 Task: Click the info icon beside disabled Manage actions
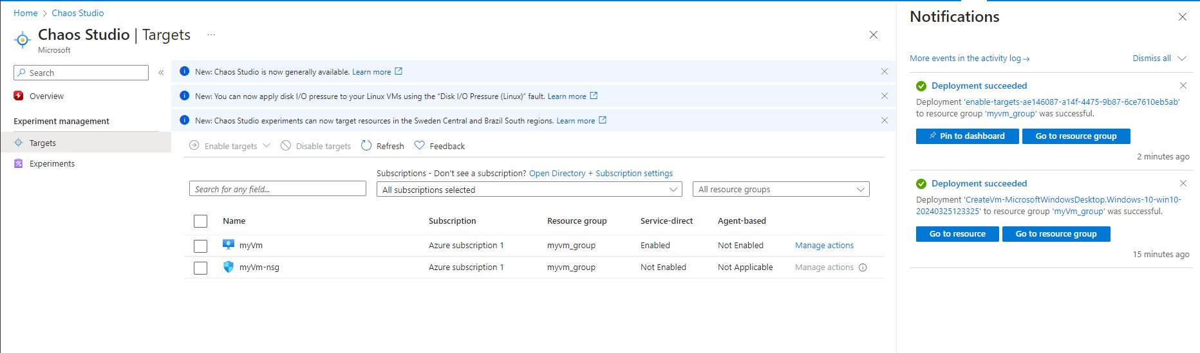tap(863, 267)
